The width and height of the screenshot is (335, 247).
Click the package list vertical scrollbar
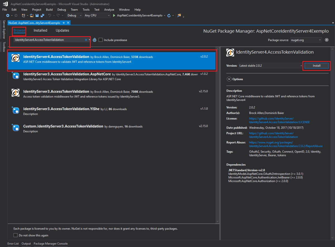click(218, 135)
